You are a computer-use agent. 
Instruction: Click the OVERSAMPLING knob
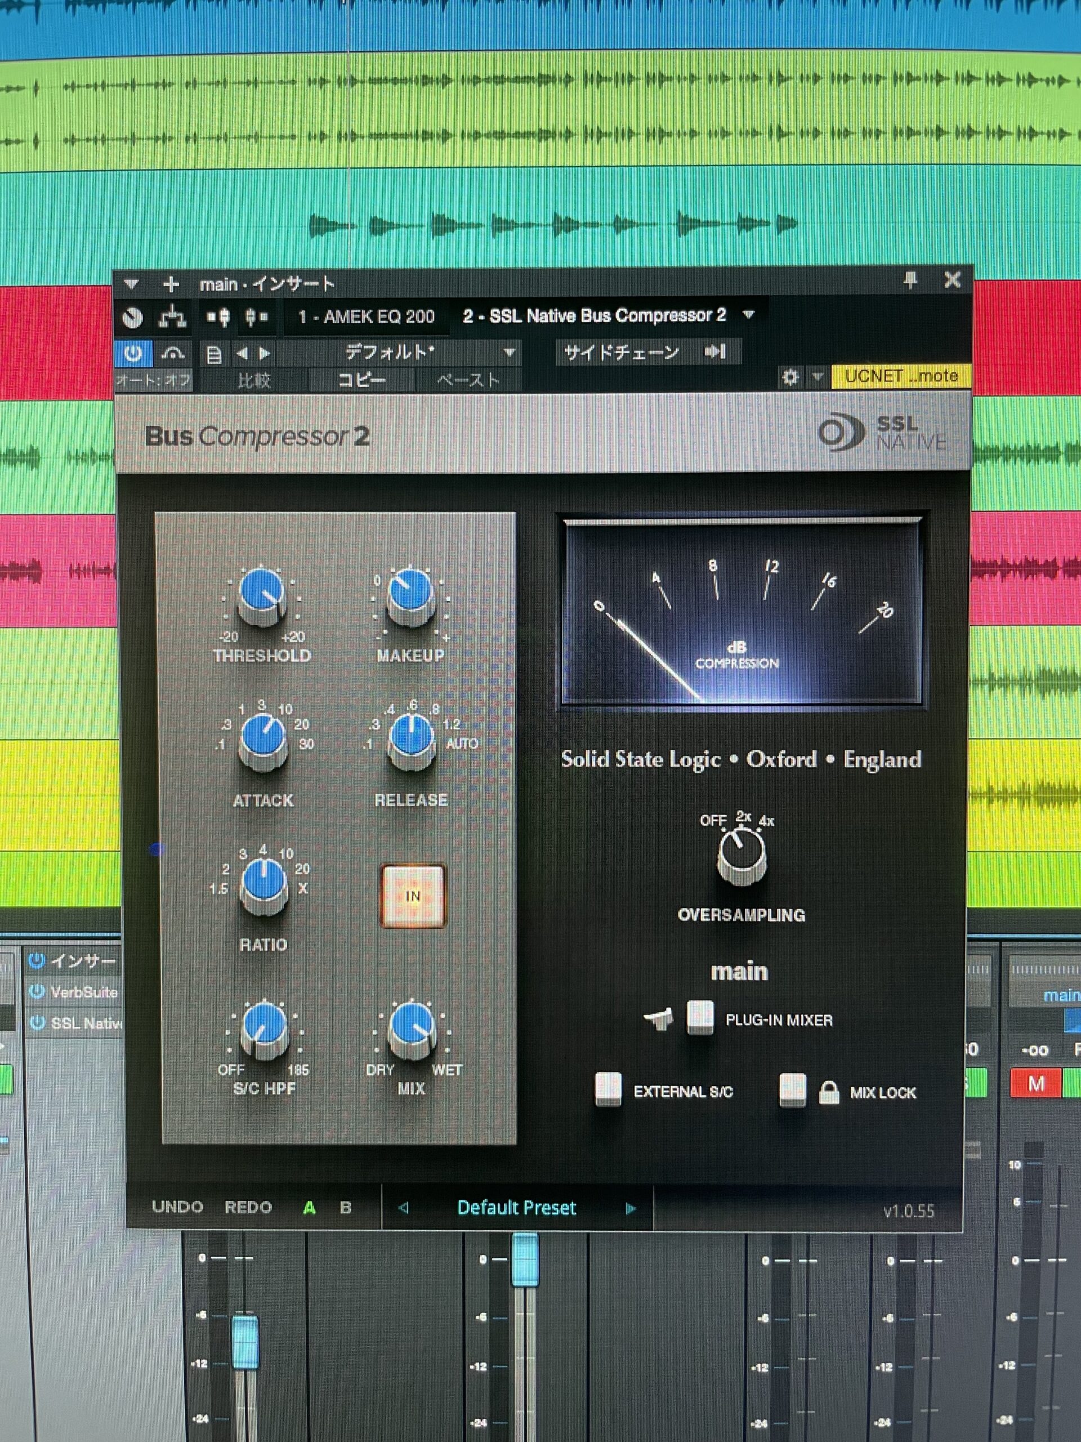coord(741,855)
